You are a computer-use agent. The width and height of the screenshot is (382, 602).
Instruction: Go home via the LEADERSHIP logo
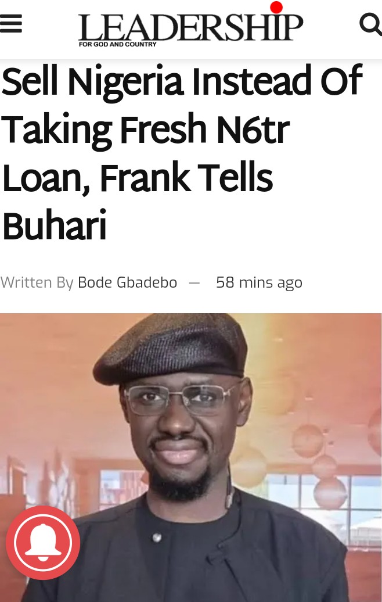click(190, 27)
